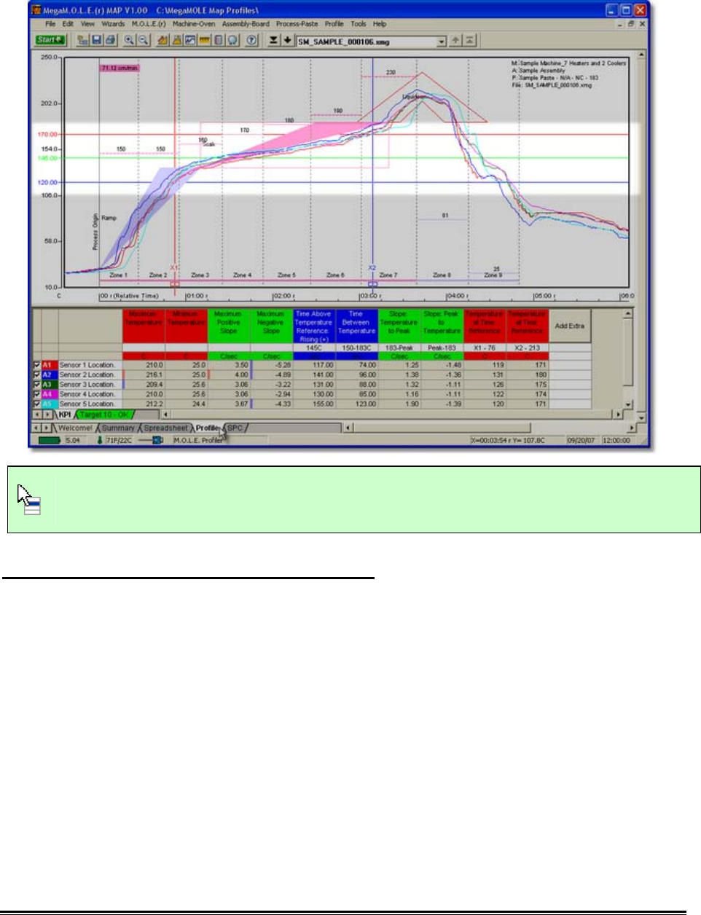The width and height of the screenshot is (701, 915).
Task: Click the open file toolbar icon
Action: tap(83, 41)
